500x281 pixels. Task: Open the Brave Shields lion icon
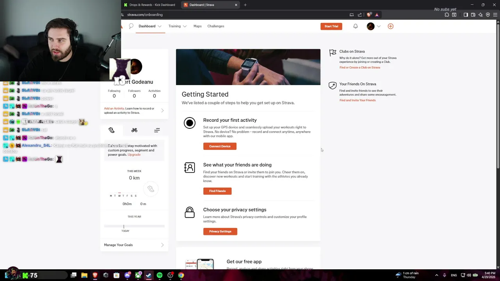369,15
